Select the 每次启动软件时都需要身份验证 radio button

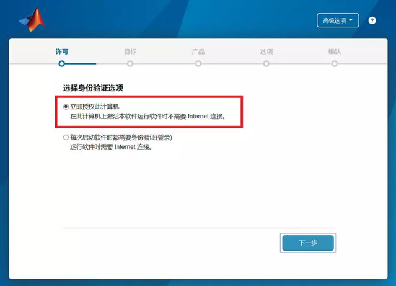[x=66, y=137]
